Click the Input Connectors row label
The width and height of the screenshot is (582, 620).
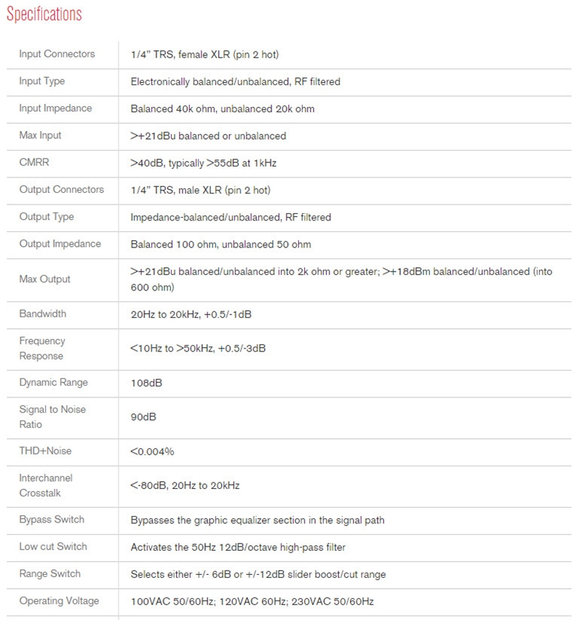pos(57,54)
